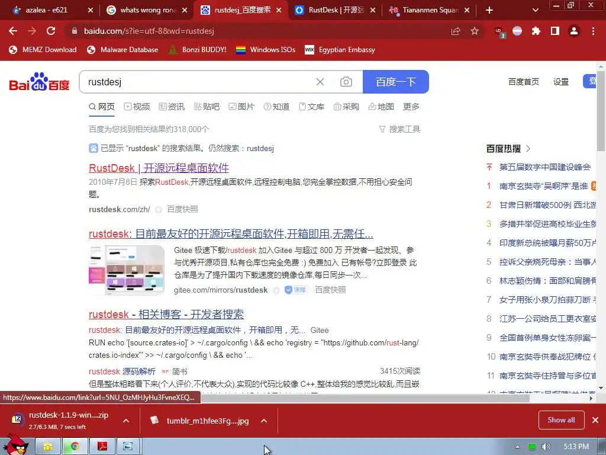
Task: Select the 资讯 search category
Action: 172,107
